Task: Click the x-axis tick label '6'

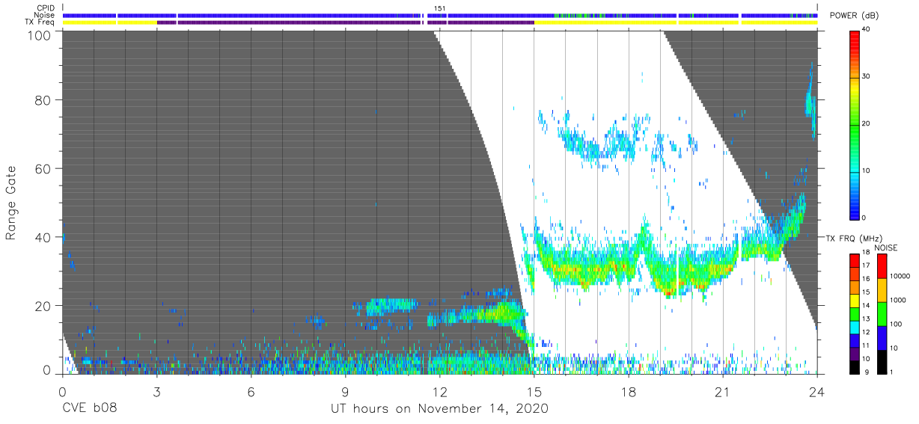Action: point(251,391)
